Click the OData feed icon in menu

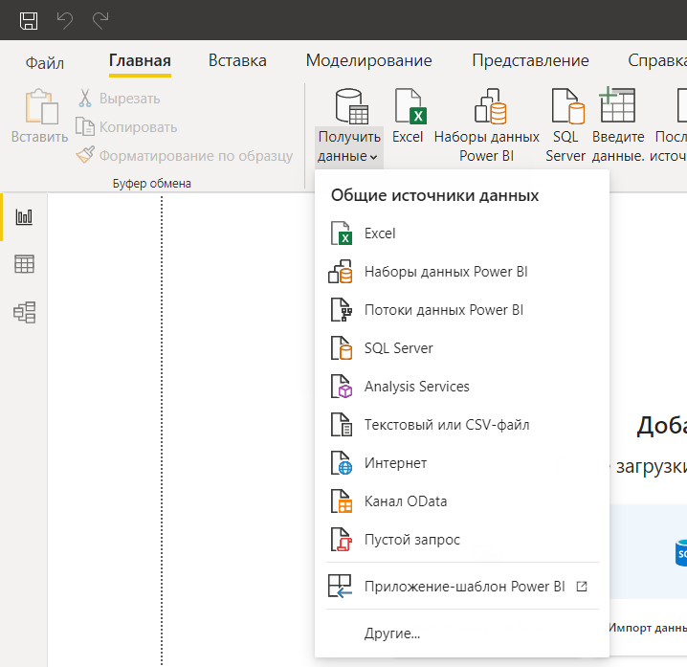pos(342,500)
